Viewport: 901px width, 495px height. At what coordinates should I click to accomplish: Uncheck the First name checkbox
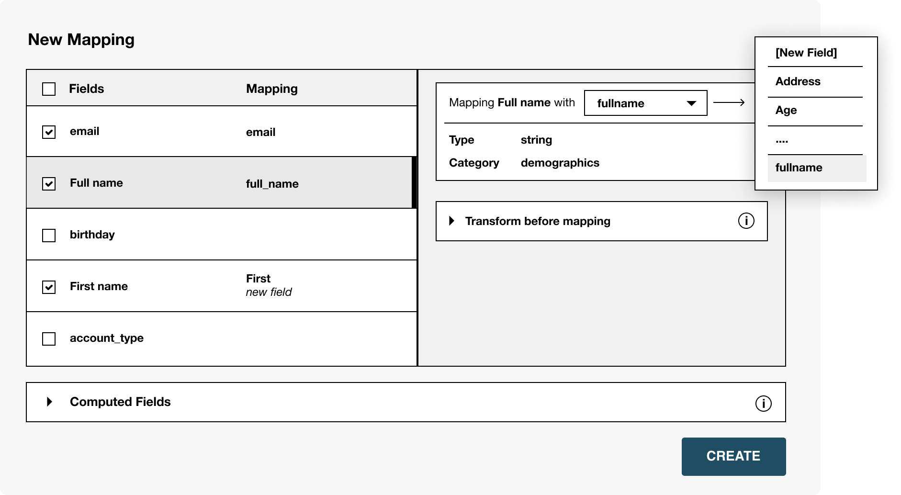[x=49, y=287]
